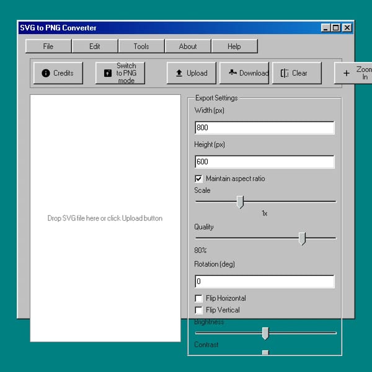Click the Switch to PNG mode text
372x372 pixels.
point(126,73)
